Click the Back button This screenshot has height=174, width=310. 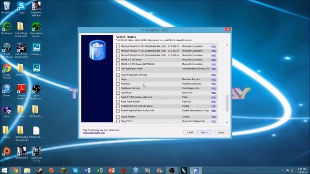[x=190, y=132]
